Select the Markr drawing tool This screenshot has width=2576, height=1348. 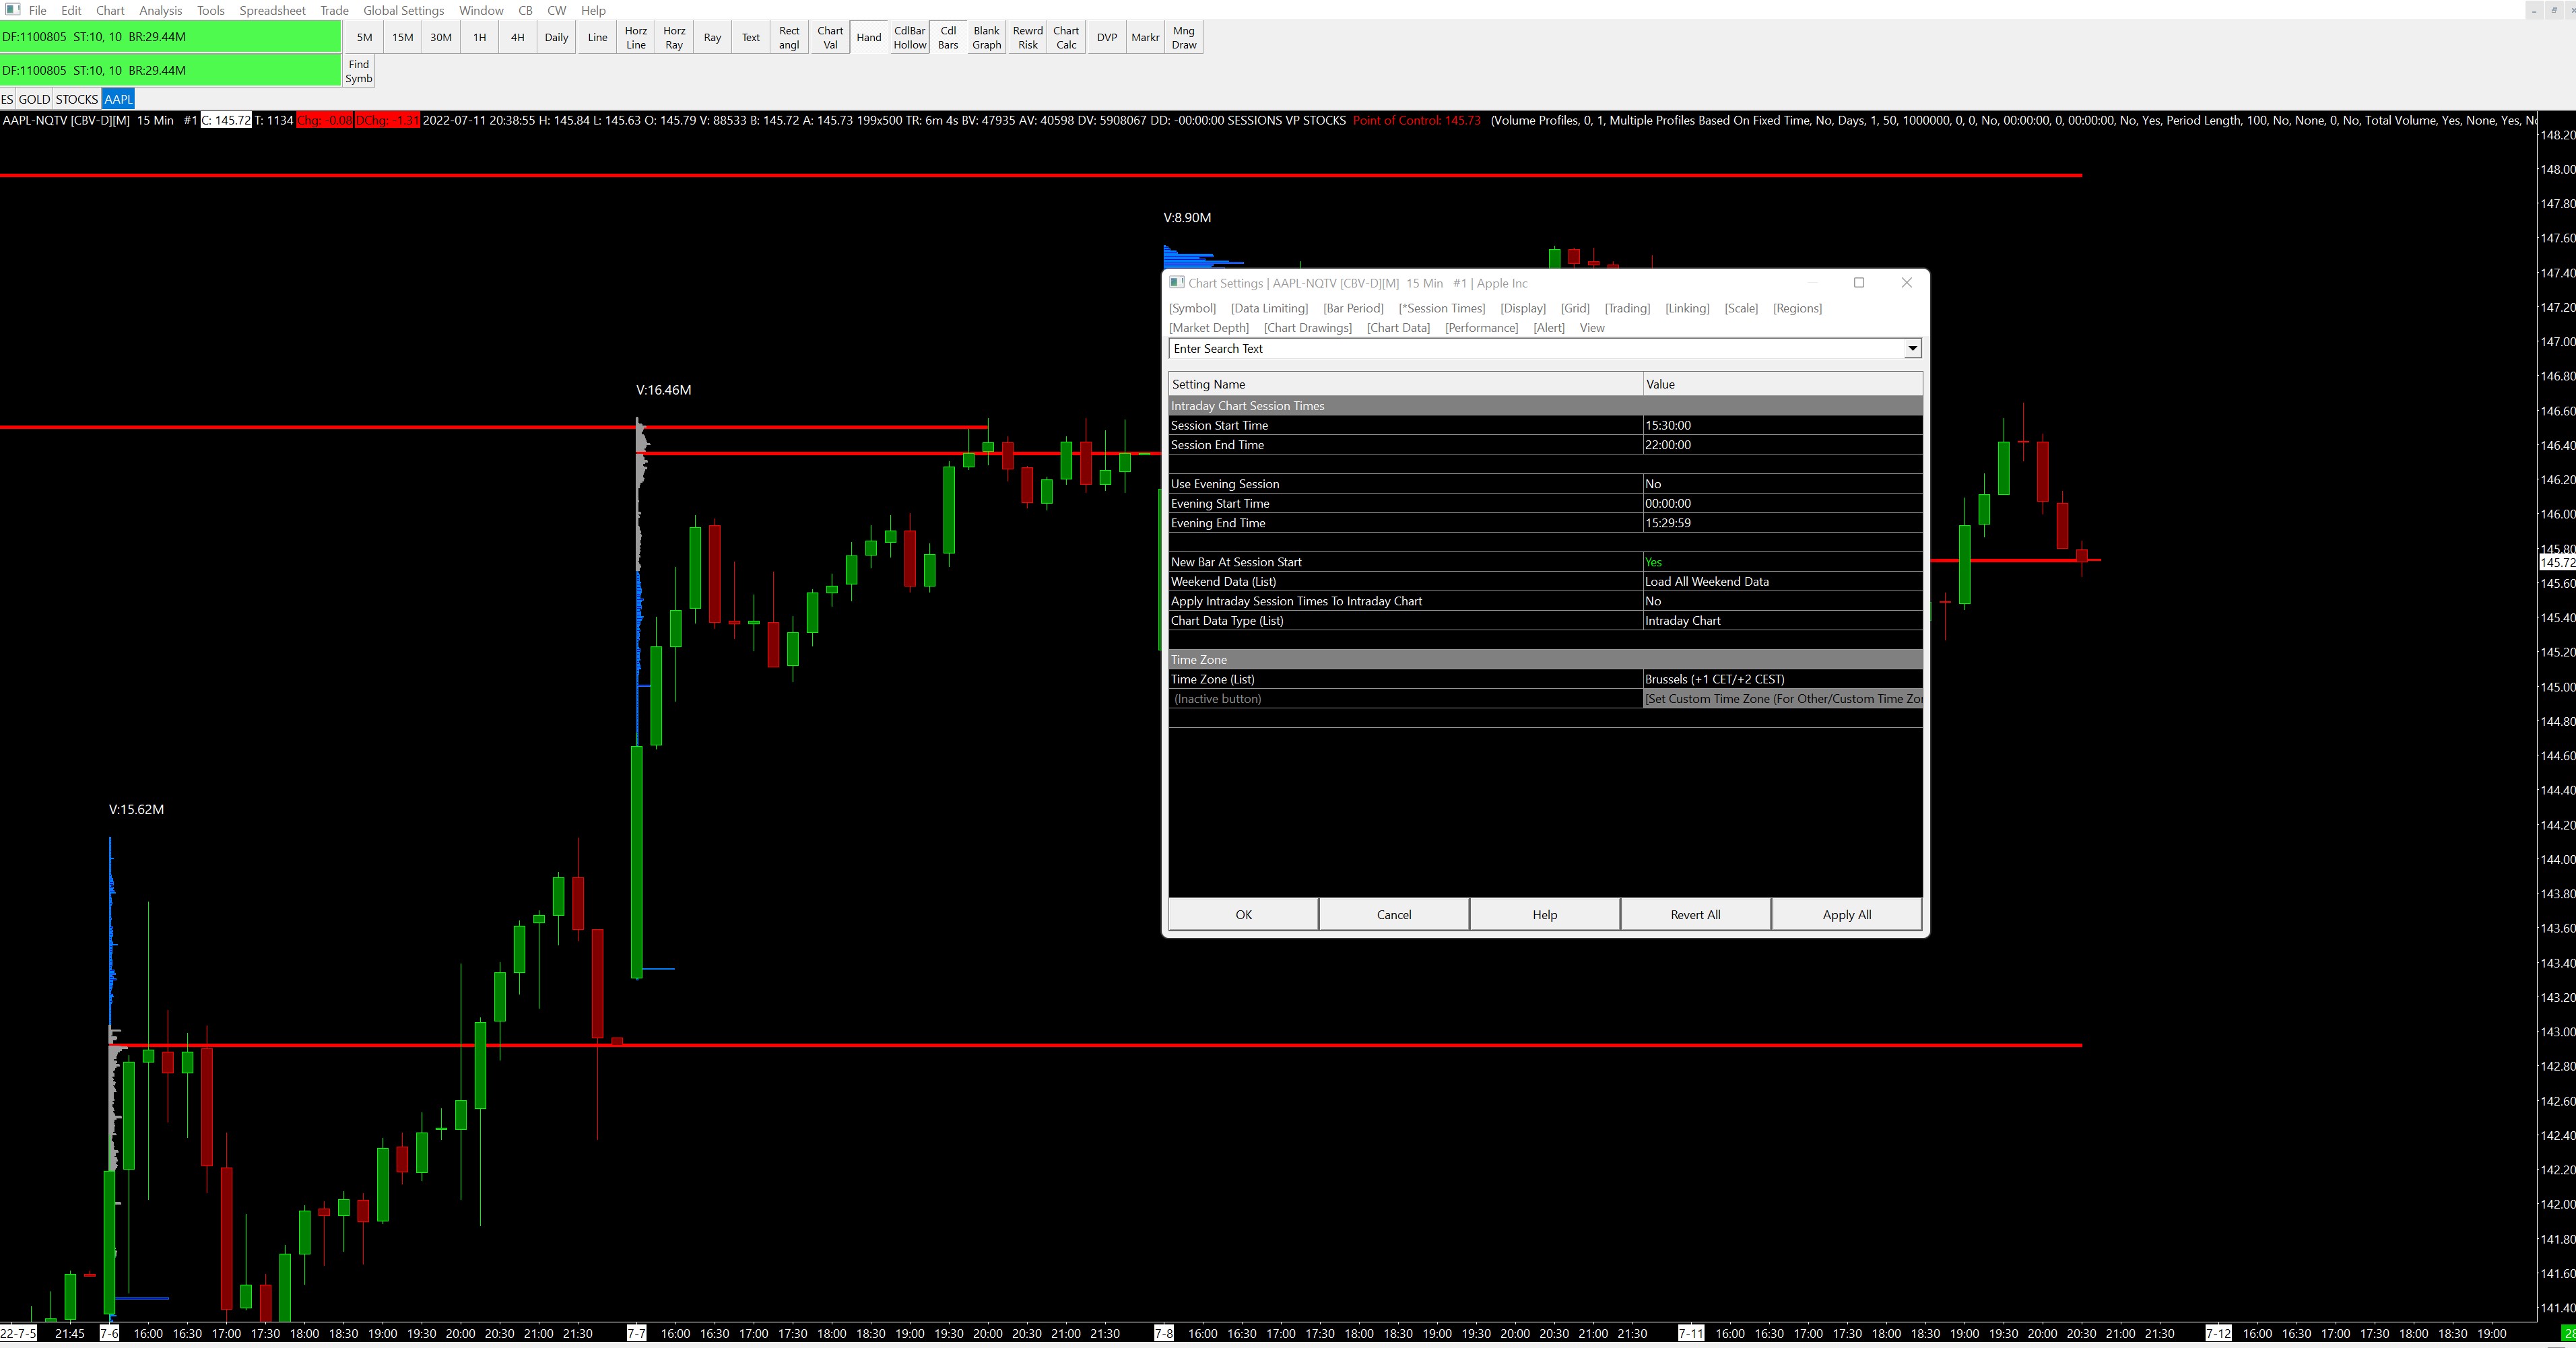pyautogui.click(x=1145, y=38)
